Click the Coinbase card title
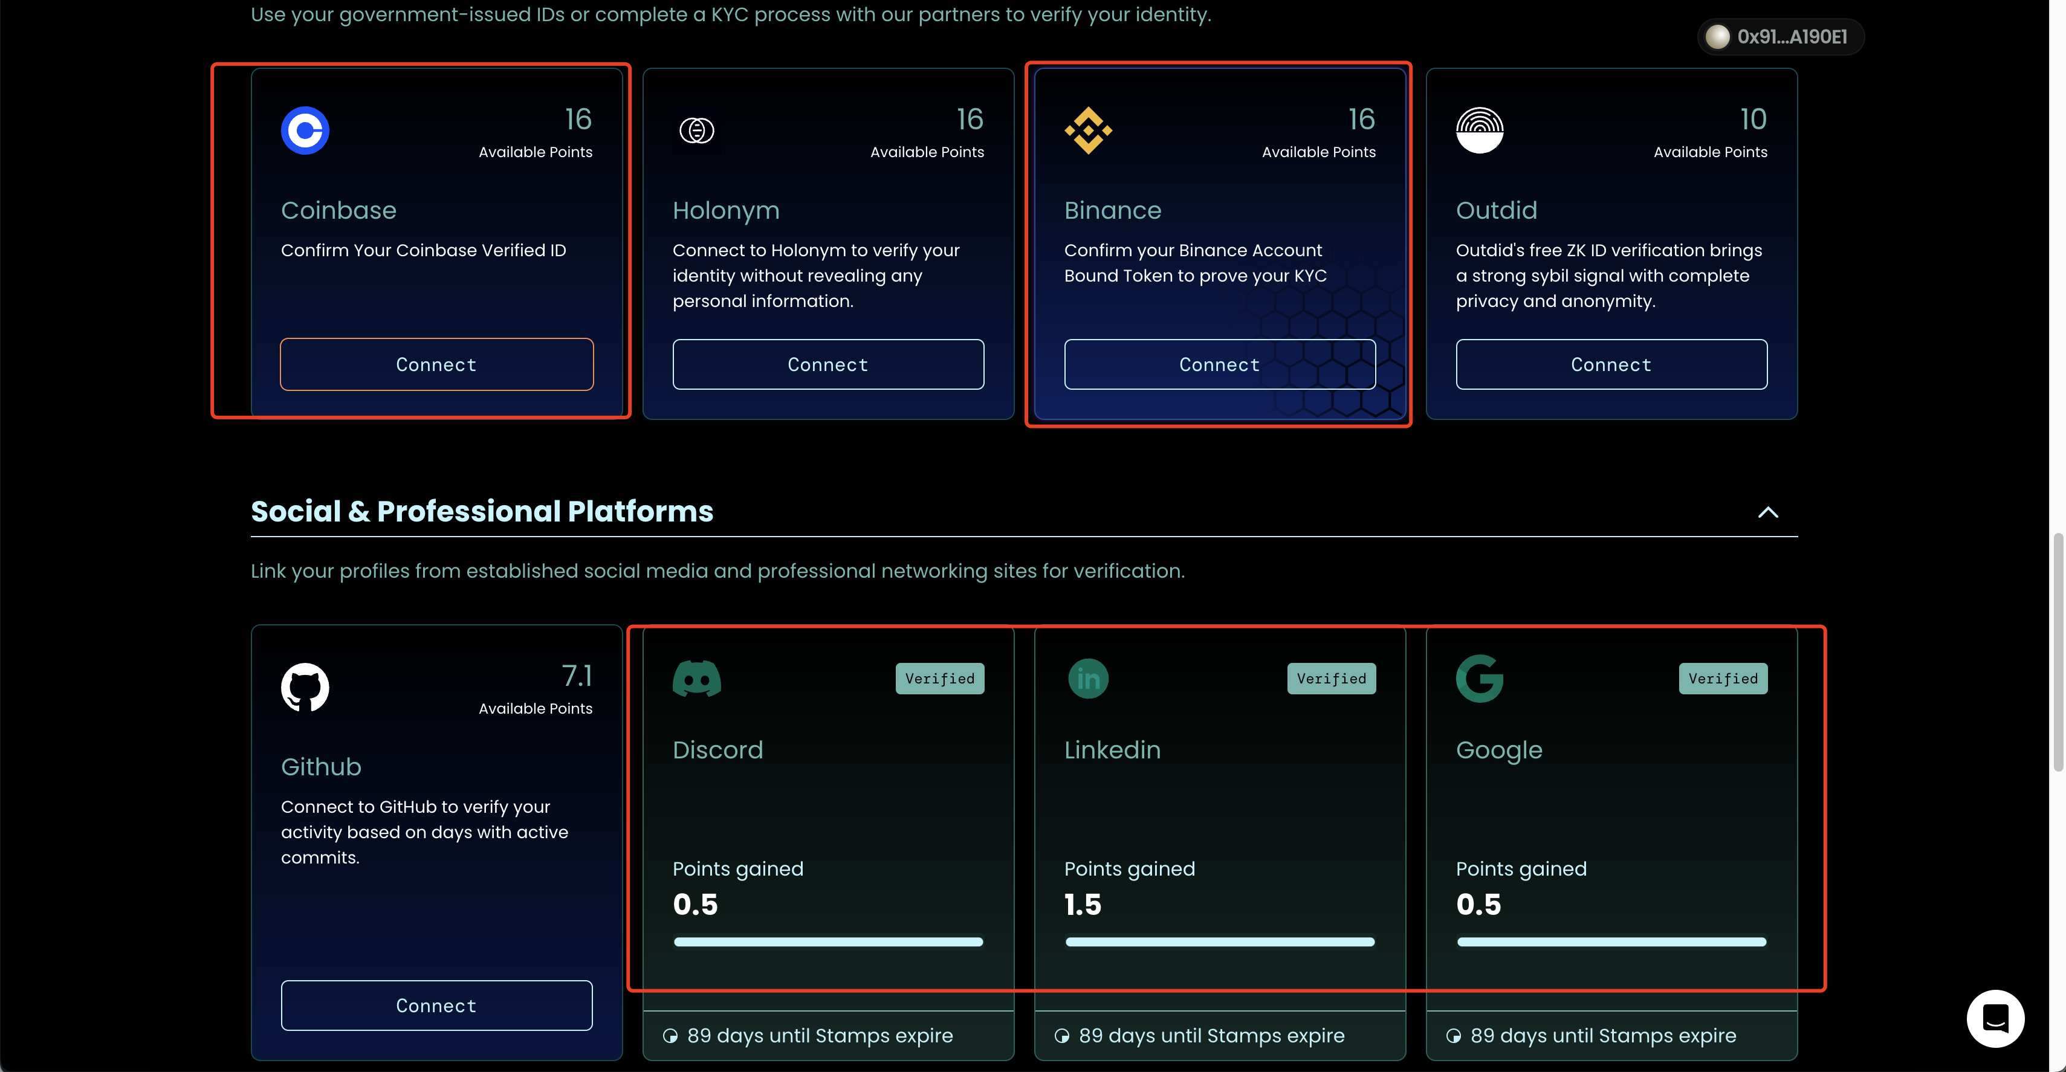This screenshot has height=1072, width=2066. [x=338, y=210]
